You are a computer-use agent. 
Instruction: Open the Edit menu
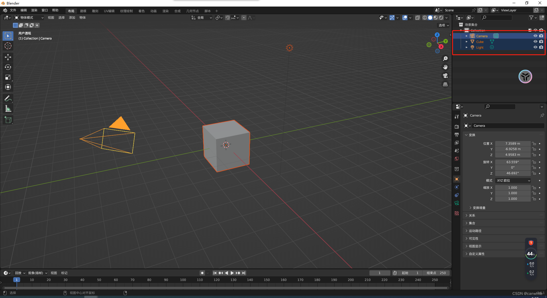point(24,10)
